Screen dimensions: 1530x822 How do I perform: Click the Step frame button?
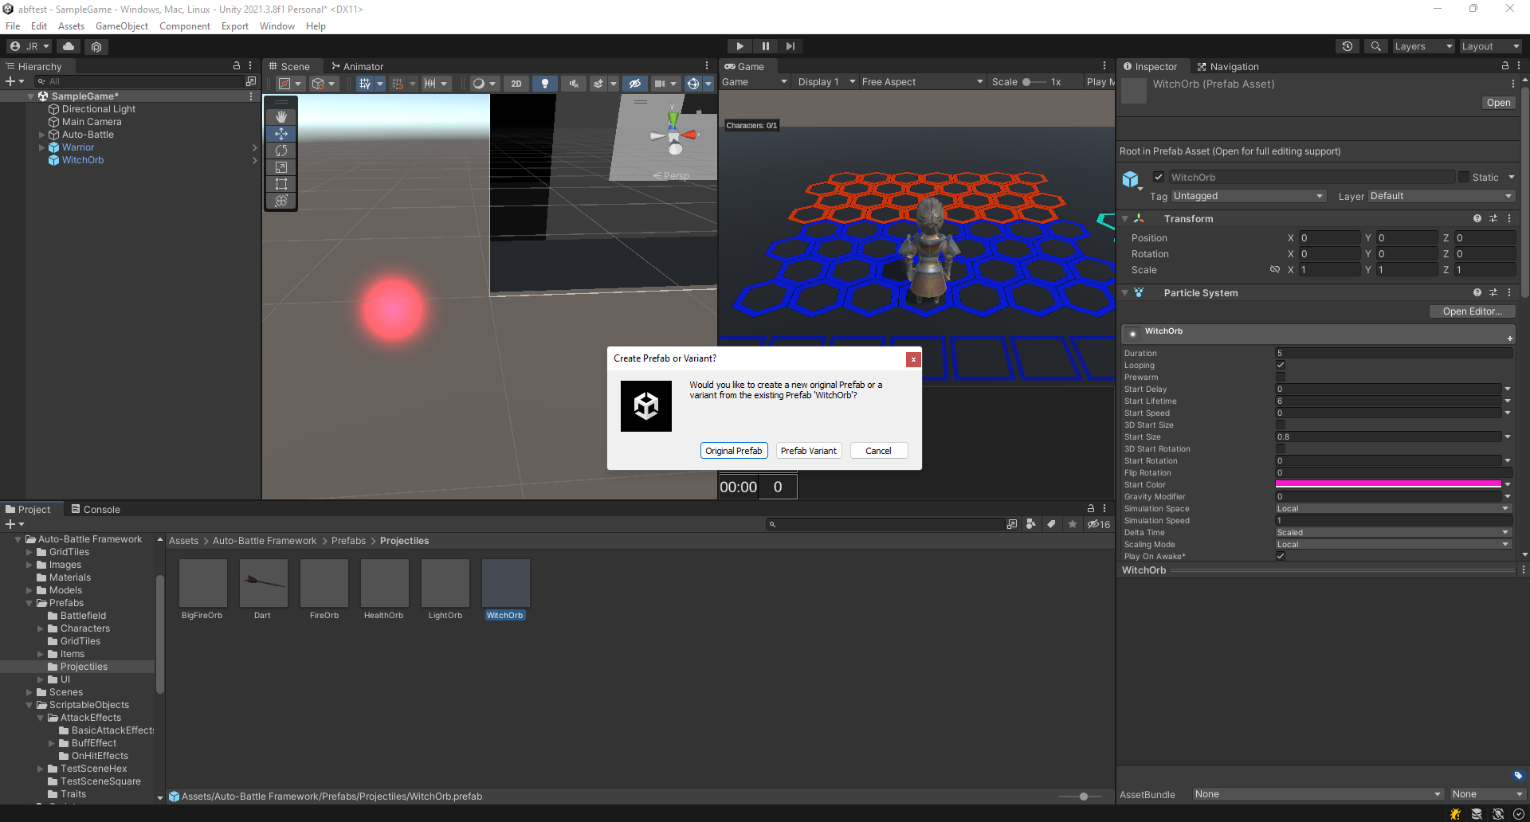790,46
